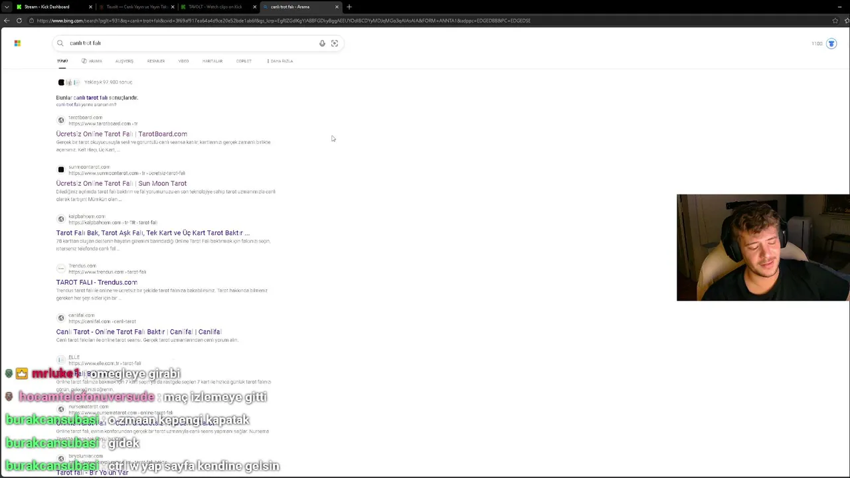Click the sunmoontarot.com site favicon
The height and width of the screenshot is (478, 850).
click(x=61, y=169)
